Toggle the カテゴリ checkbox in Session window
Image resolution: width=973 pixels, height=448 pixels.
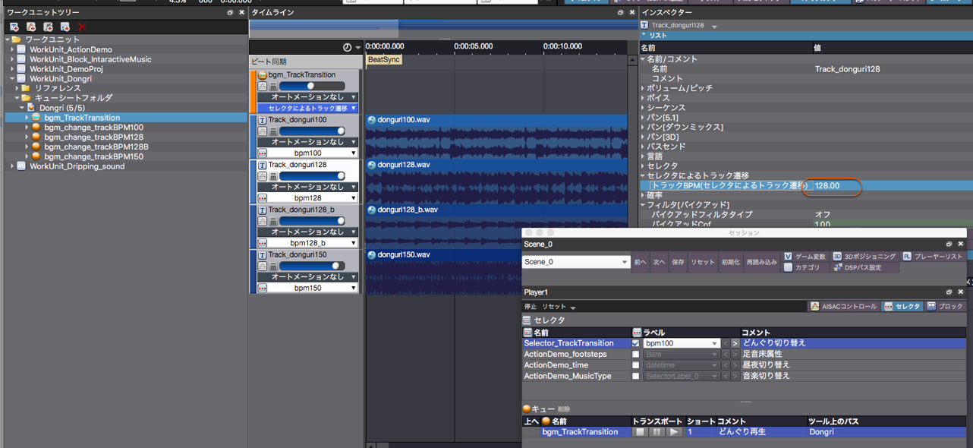(788, 267)
